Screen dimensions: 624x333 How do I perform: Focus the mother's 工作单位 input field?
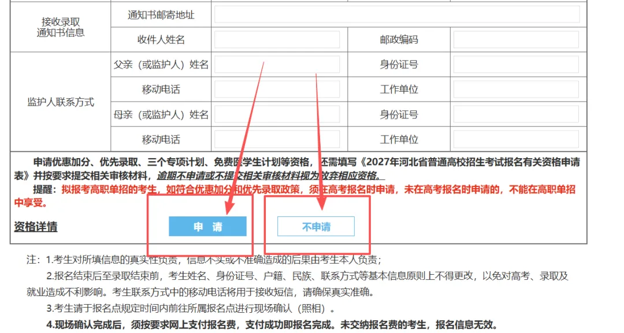516,140
